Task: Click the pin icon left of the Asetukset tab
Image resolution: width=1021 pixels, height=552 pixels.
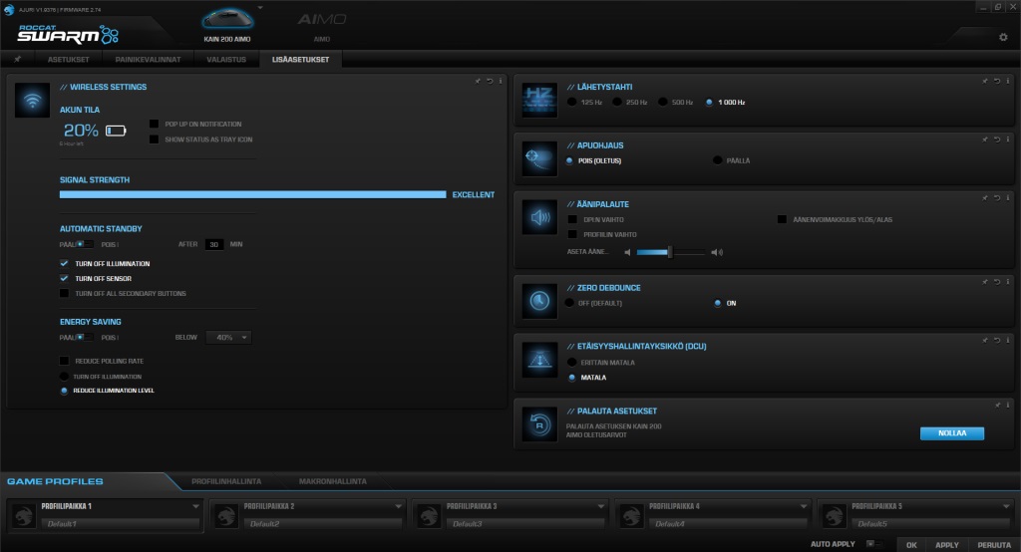Action: click(17, 60)
